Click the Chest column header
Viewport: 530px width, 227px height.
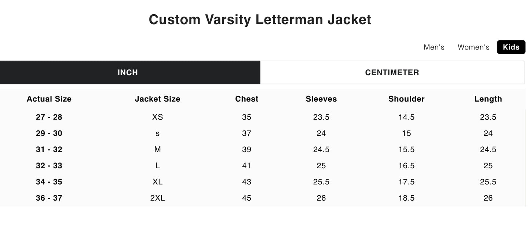coord(246,99)
